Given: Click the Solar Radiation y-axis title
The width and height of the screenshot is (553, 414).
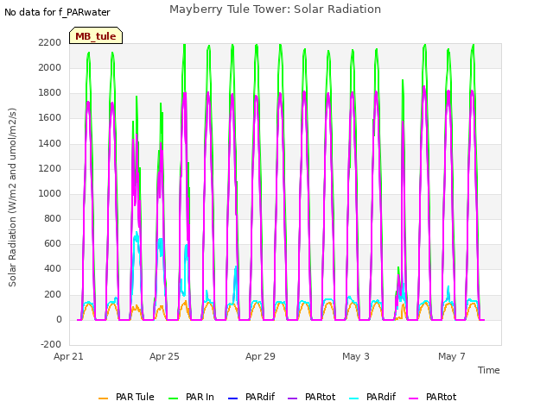Looking at the screenshot, I should 12,198.
